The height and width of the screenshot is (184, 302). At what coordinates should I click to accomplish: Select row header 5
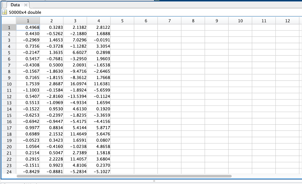(x=9, y=53)
